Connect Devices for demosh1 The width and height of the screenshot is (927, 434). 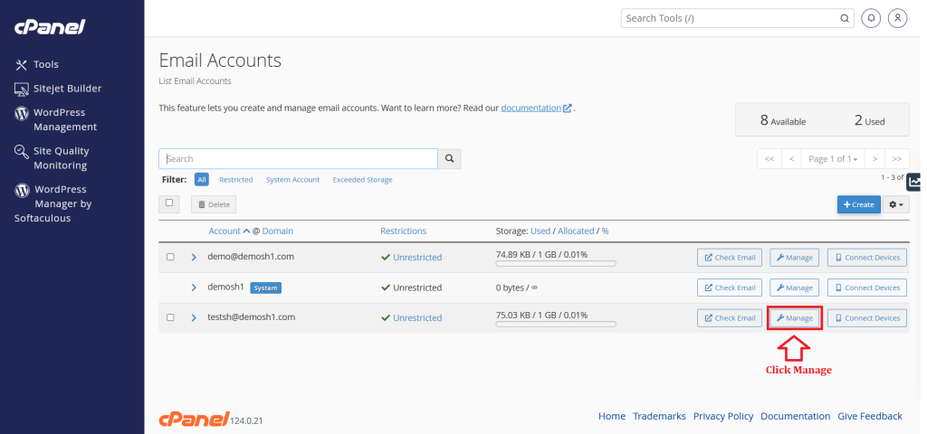(866, 288)
